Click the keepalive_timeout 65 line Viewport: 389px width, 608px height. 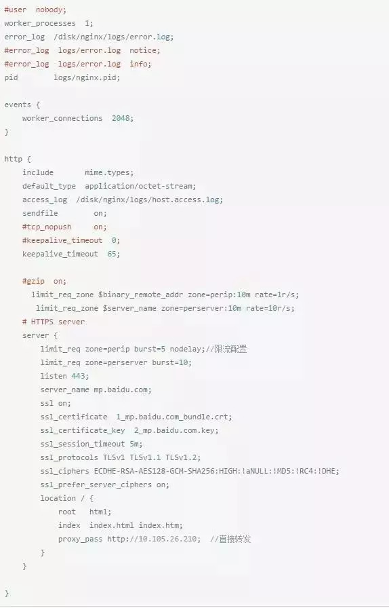click(x=71, y=254)
